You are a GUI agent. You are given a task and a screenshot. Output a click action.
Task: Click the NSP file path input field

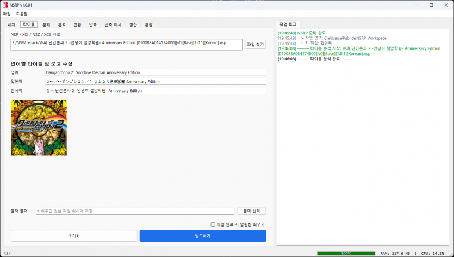point(127,45)
